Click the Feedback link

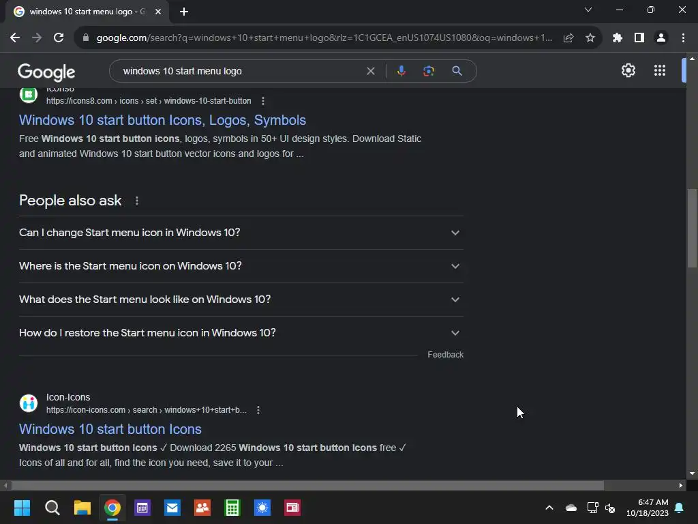(x=446, y=355)
